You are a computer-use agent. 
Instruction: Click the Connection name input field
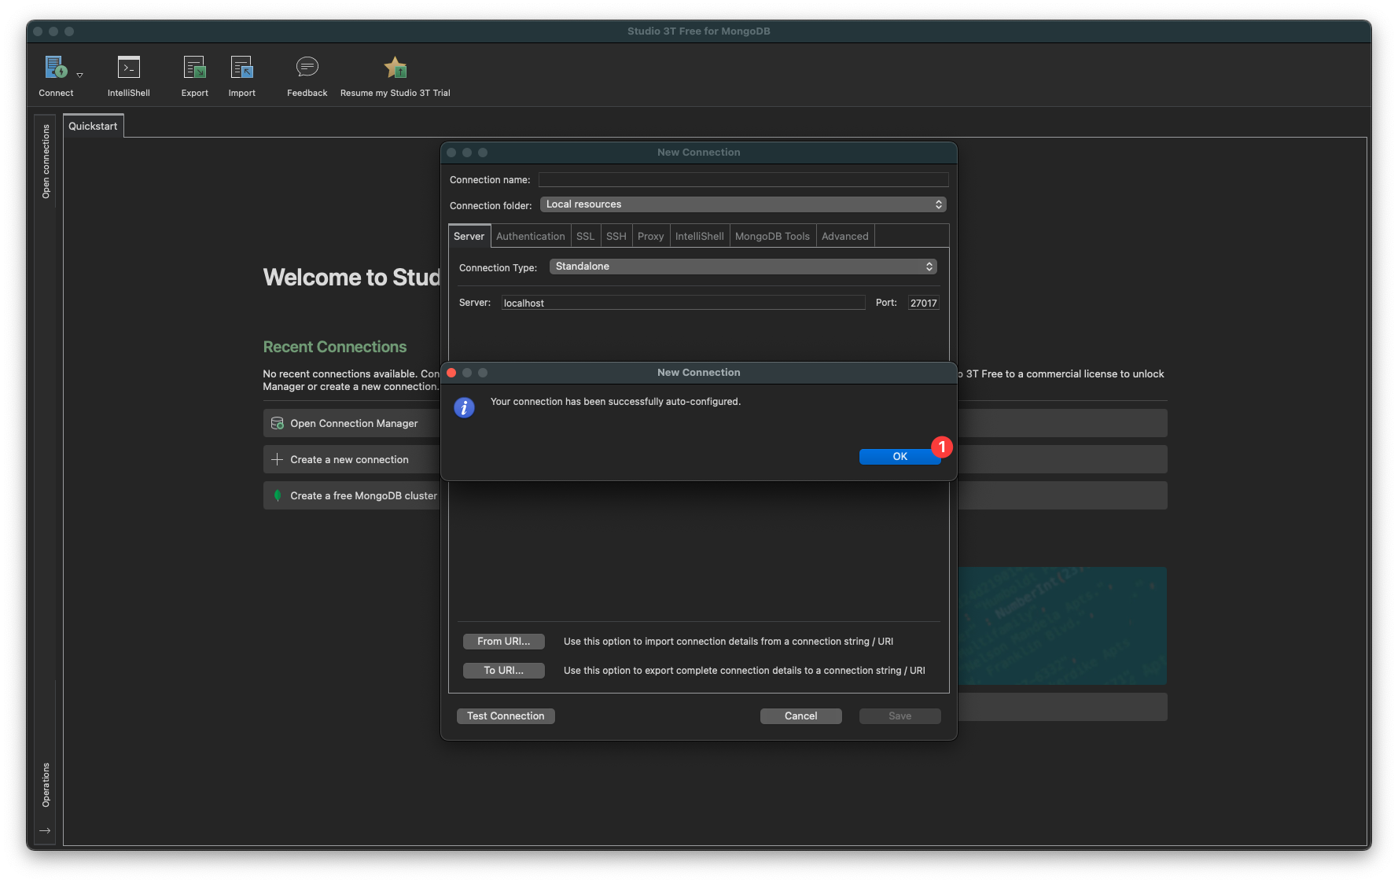tap(743, 180)
